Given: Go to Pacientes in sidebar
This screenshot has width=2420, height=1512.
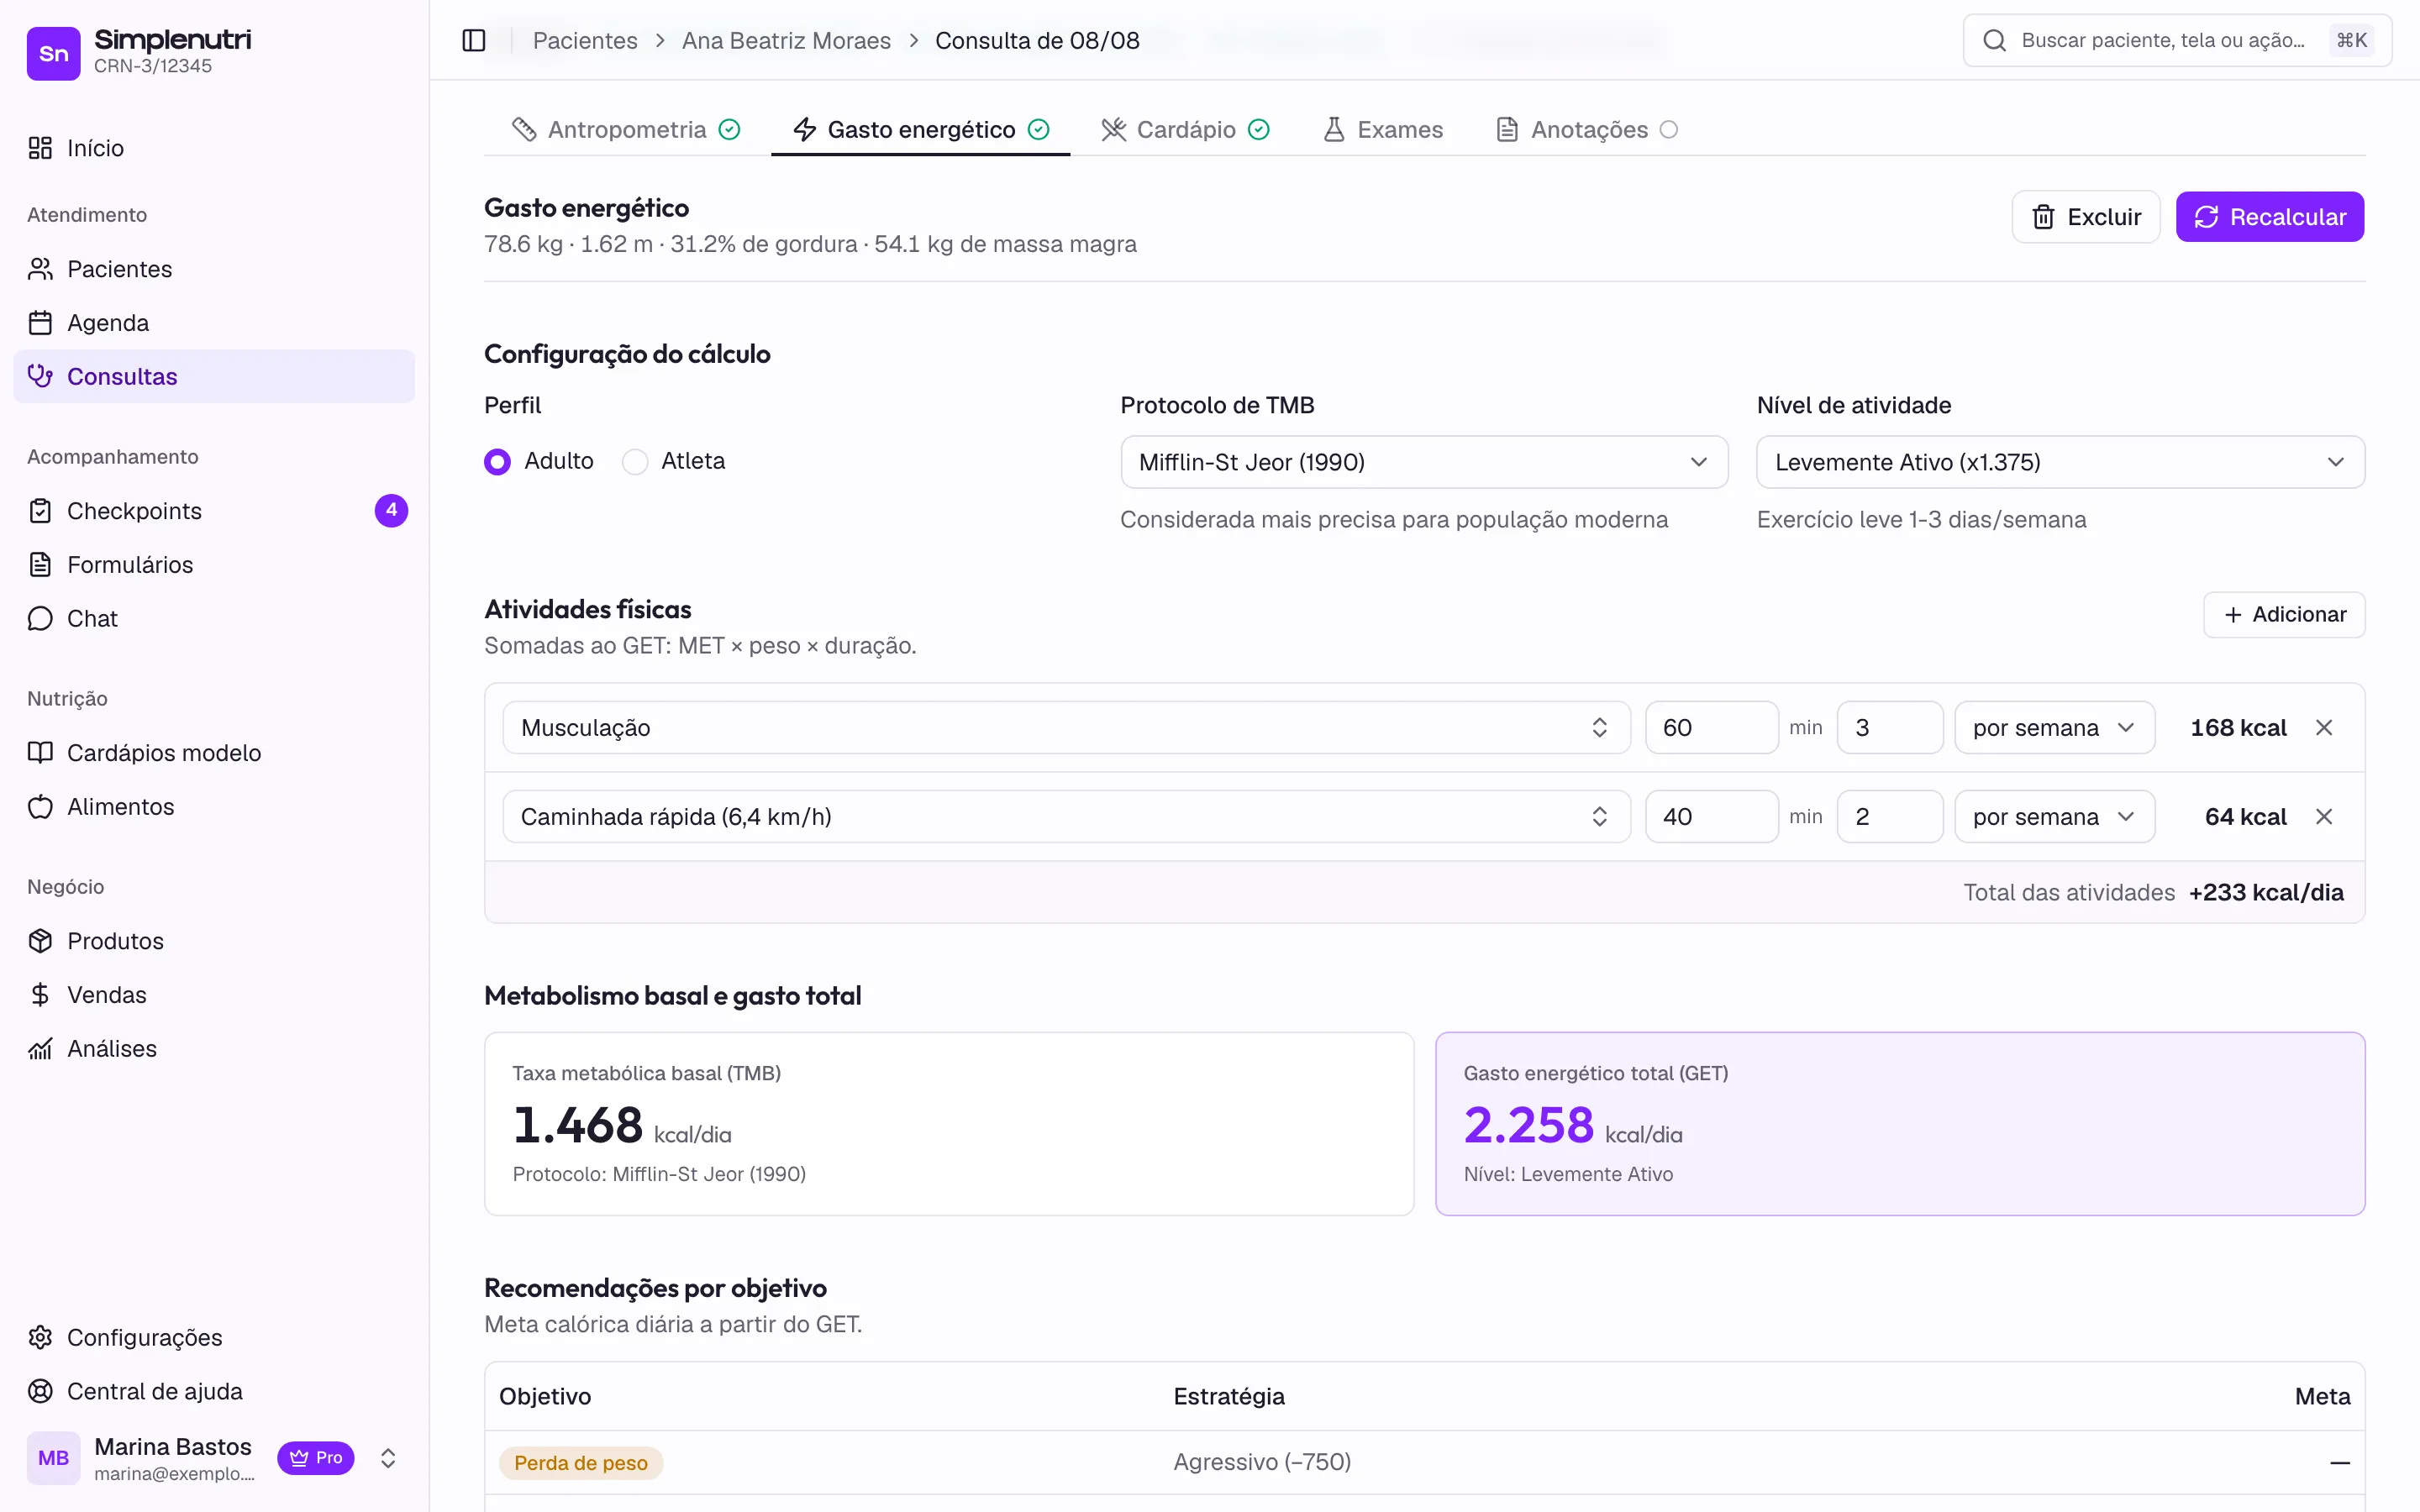Looking at the screenshot, I should coord(214,269).
